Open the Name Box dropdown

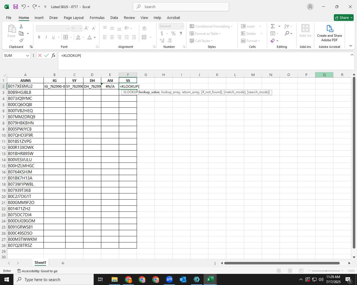[27, 55]
